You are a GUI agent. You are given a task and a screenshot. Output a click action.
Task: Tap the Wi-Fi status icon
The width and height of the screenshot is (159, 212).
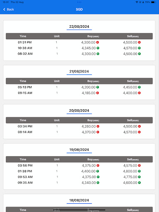[x=137, y=2]
